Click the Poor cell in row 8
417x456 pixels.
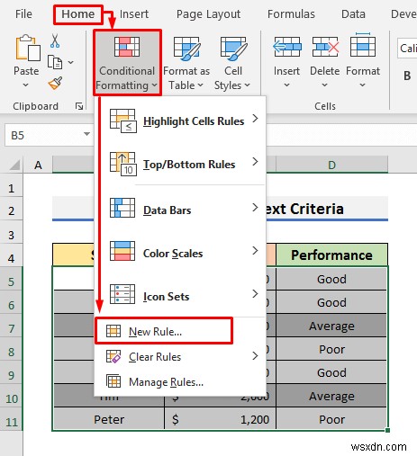[331, 349]
